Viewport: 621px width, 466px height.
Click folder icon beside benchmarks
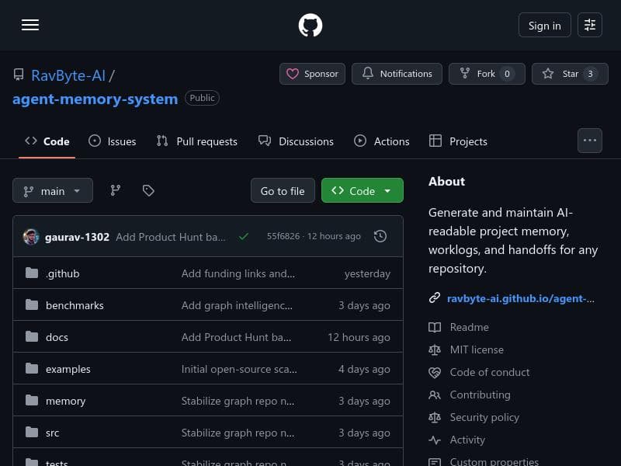(x=32, y=304)
